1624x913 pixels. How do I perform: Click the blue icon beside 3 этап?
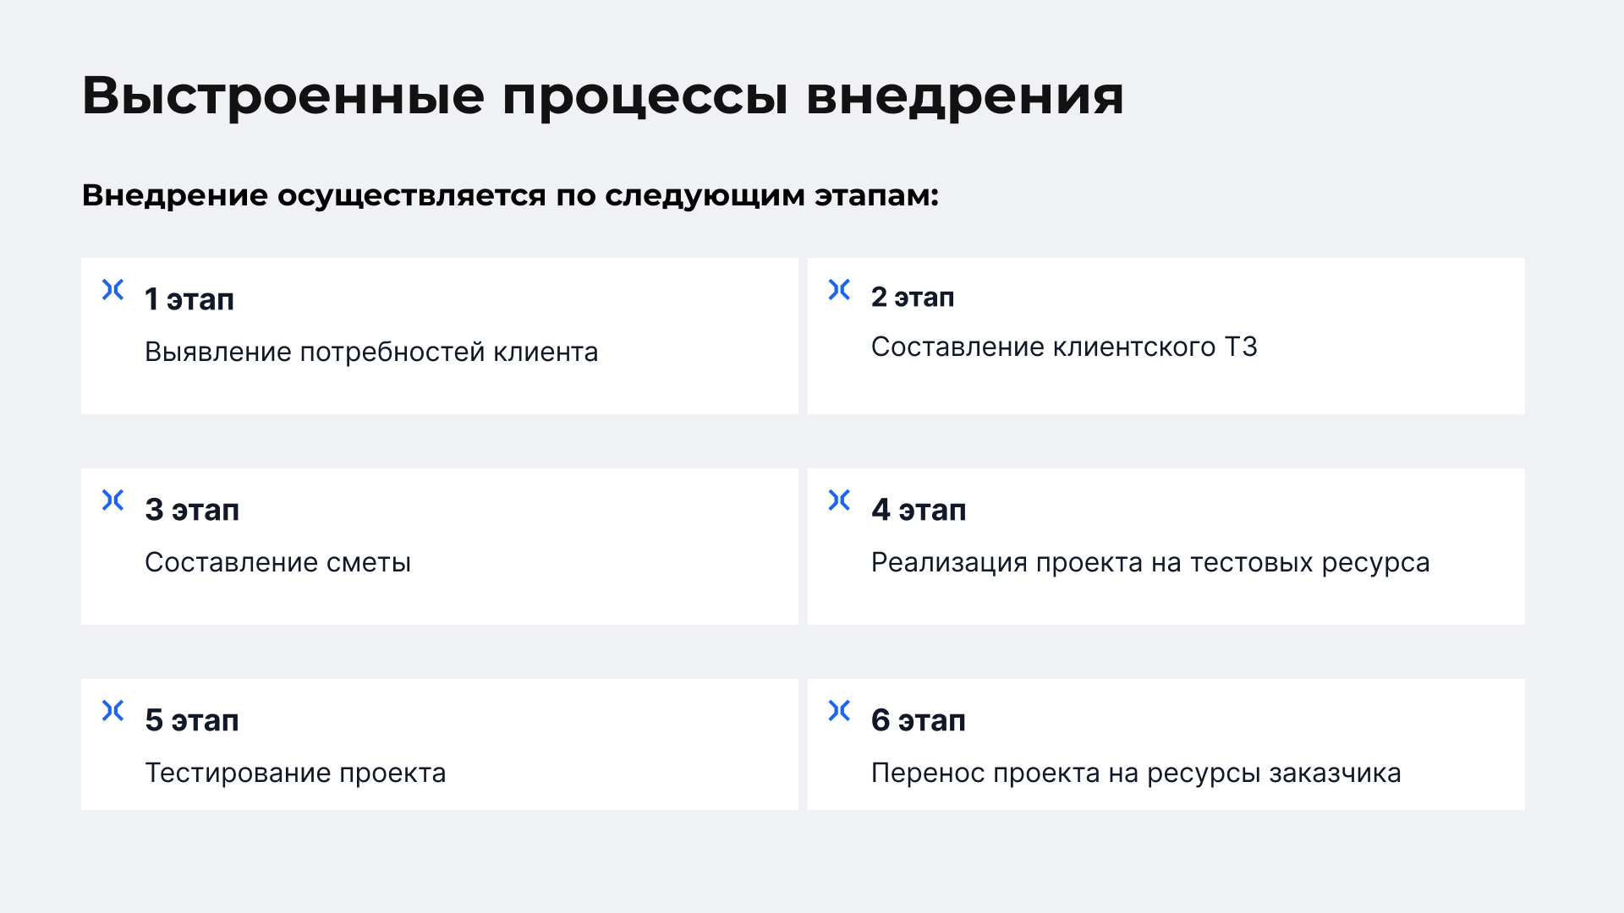point(112,500)
